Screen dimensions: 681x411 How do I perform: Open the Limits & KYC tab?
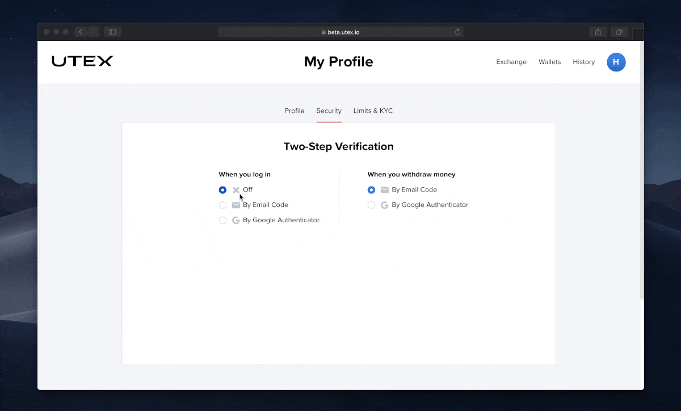click(373, 111)
